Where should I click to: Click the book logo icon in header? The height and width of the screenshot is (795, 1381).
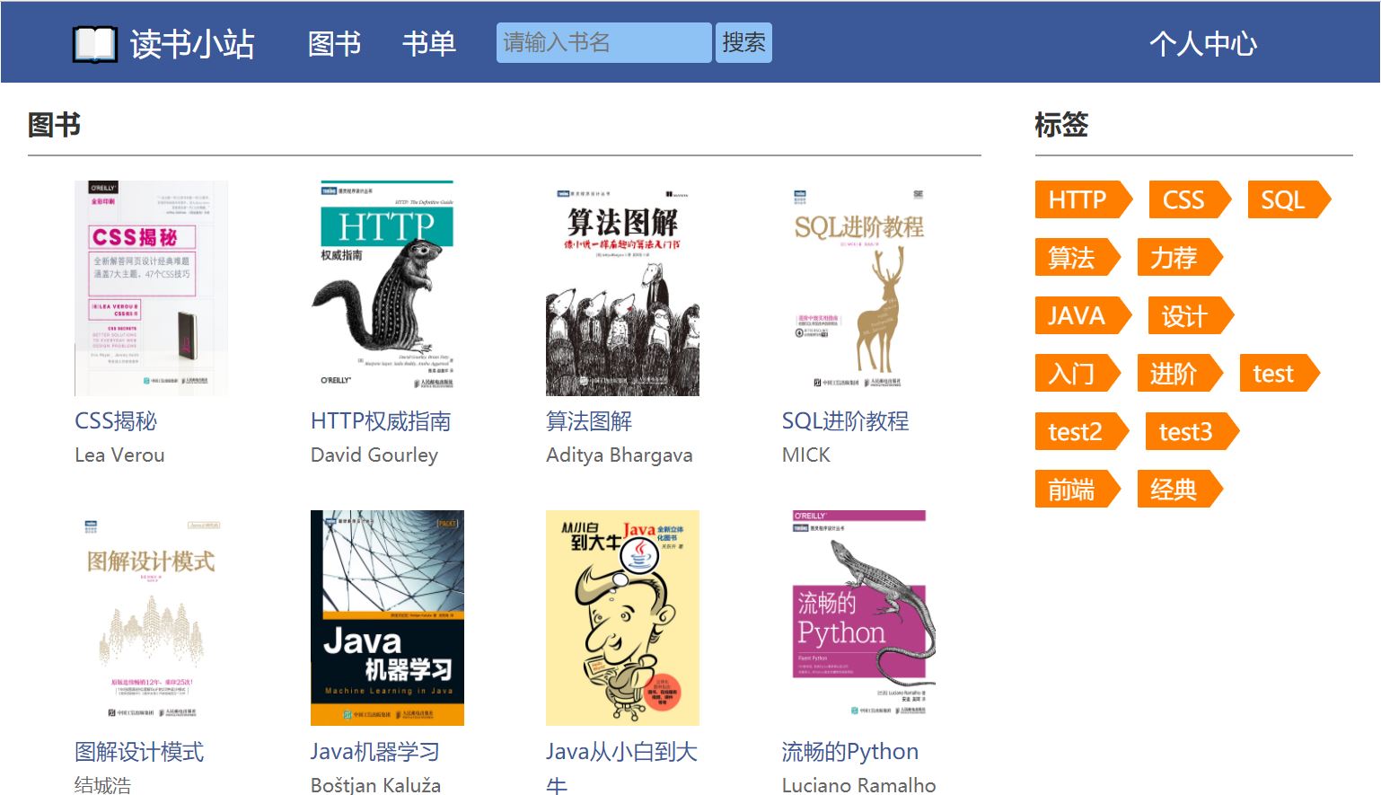[95, 44]
